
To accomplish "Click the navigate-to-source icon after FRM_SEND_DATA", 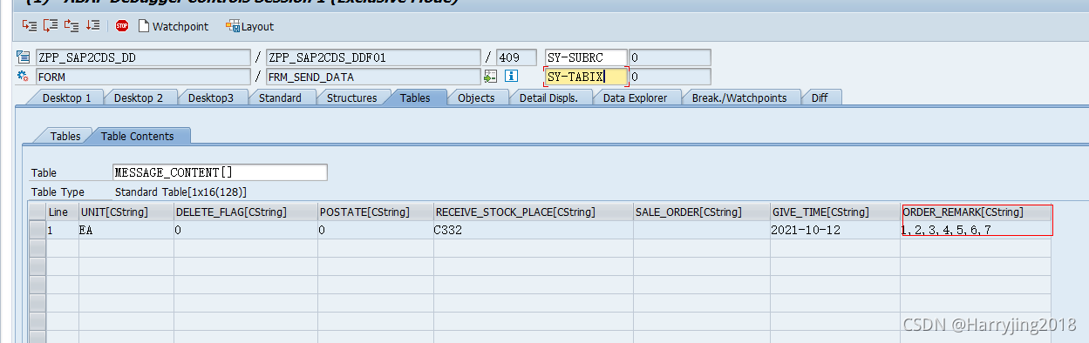I will 491,77.
